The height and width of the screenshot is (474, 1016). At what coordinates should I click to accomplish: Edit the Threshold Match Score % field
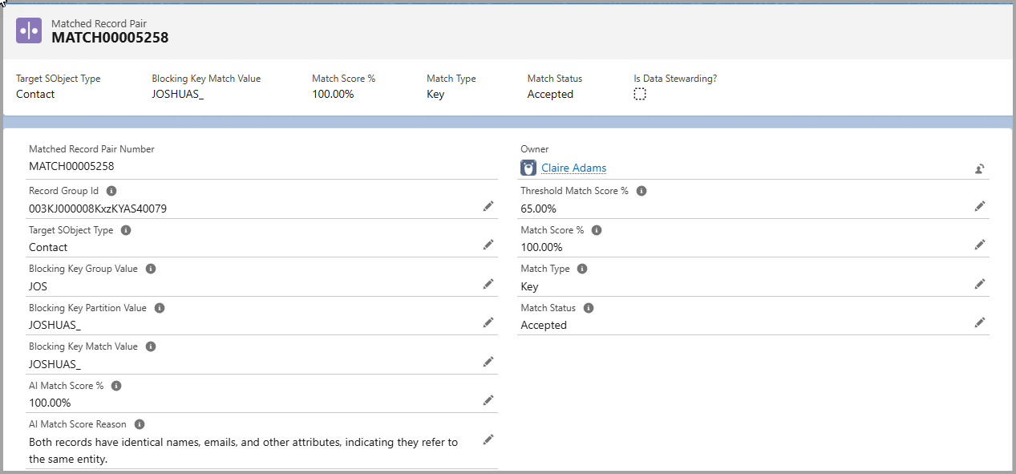[x=979, y=206]
